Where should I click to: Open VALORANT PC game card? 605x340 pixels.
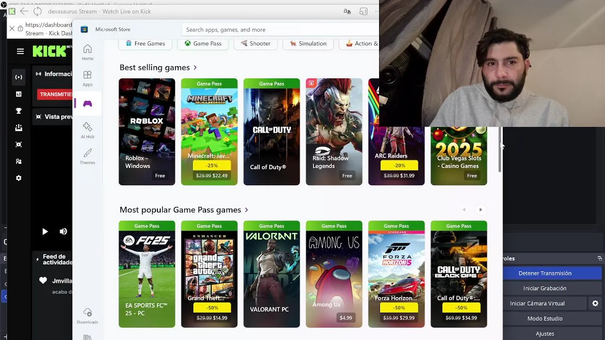click(272, 274)
